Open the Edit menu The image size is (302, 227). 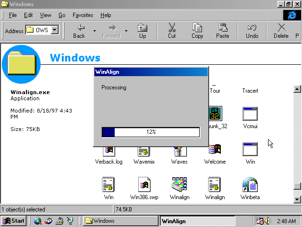(x=28, y=15)
